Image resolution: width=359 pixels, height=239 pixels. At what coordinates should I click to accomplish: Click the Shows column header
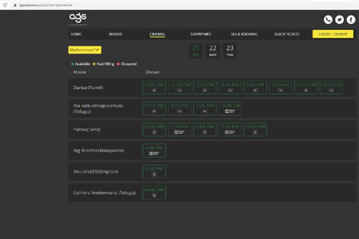click(x=152, y=72)
